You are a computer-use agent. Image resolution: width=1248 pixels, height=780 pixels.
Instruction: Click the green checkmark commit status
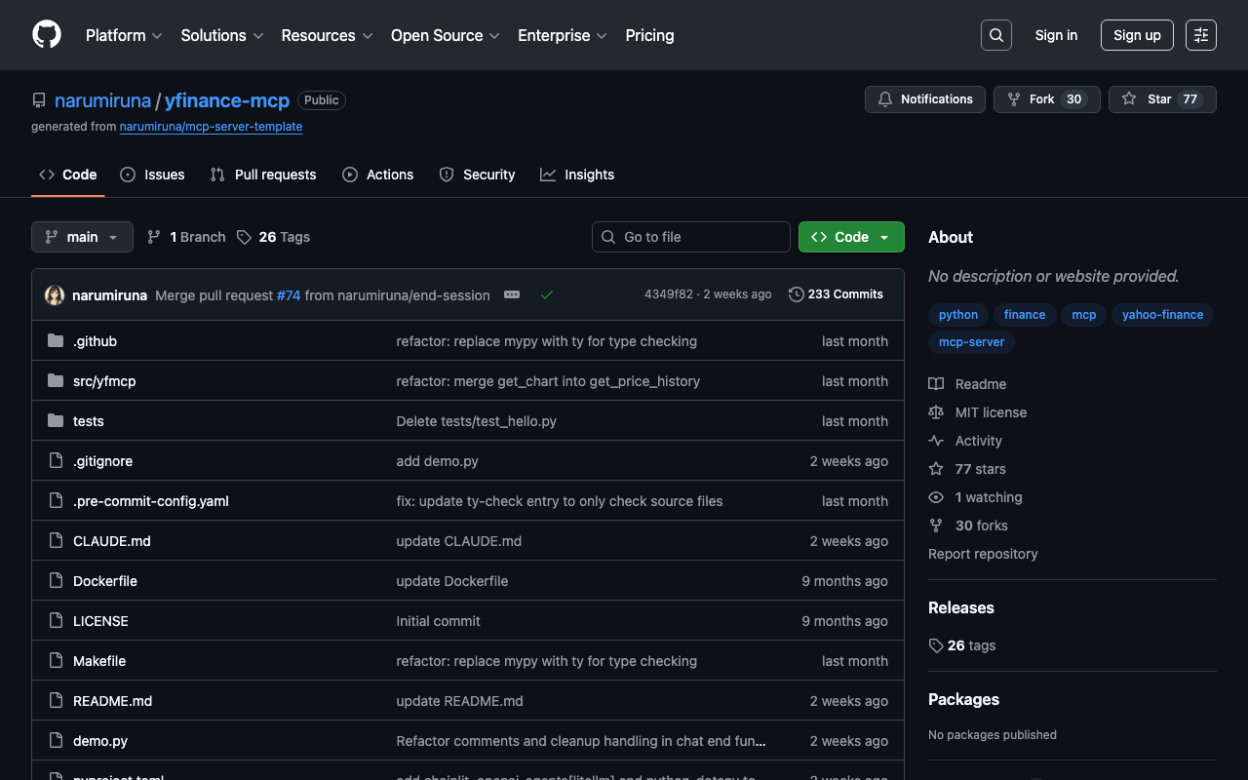point(547,294)
